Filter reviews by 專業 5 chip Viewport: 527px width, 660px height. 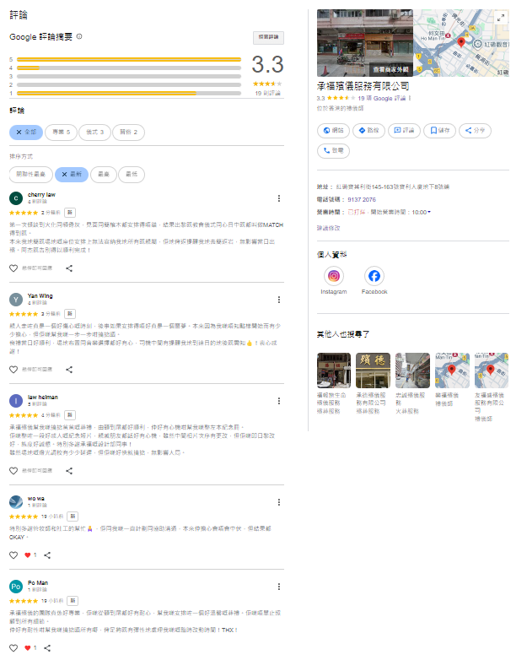click(62, 133)
